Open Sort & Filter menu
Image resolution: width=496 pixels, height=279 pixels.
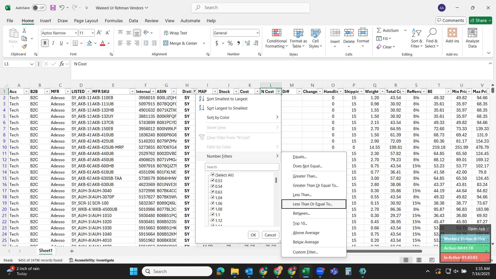[x=416, y=38]
